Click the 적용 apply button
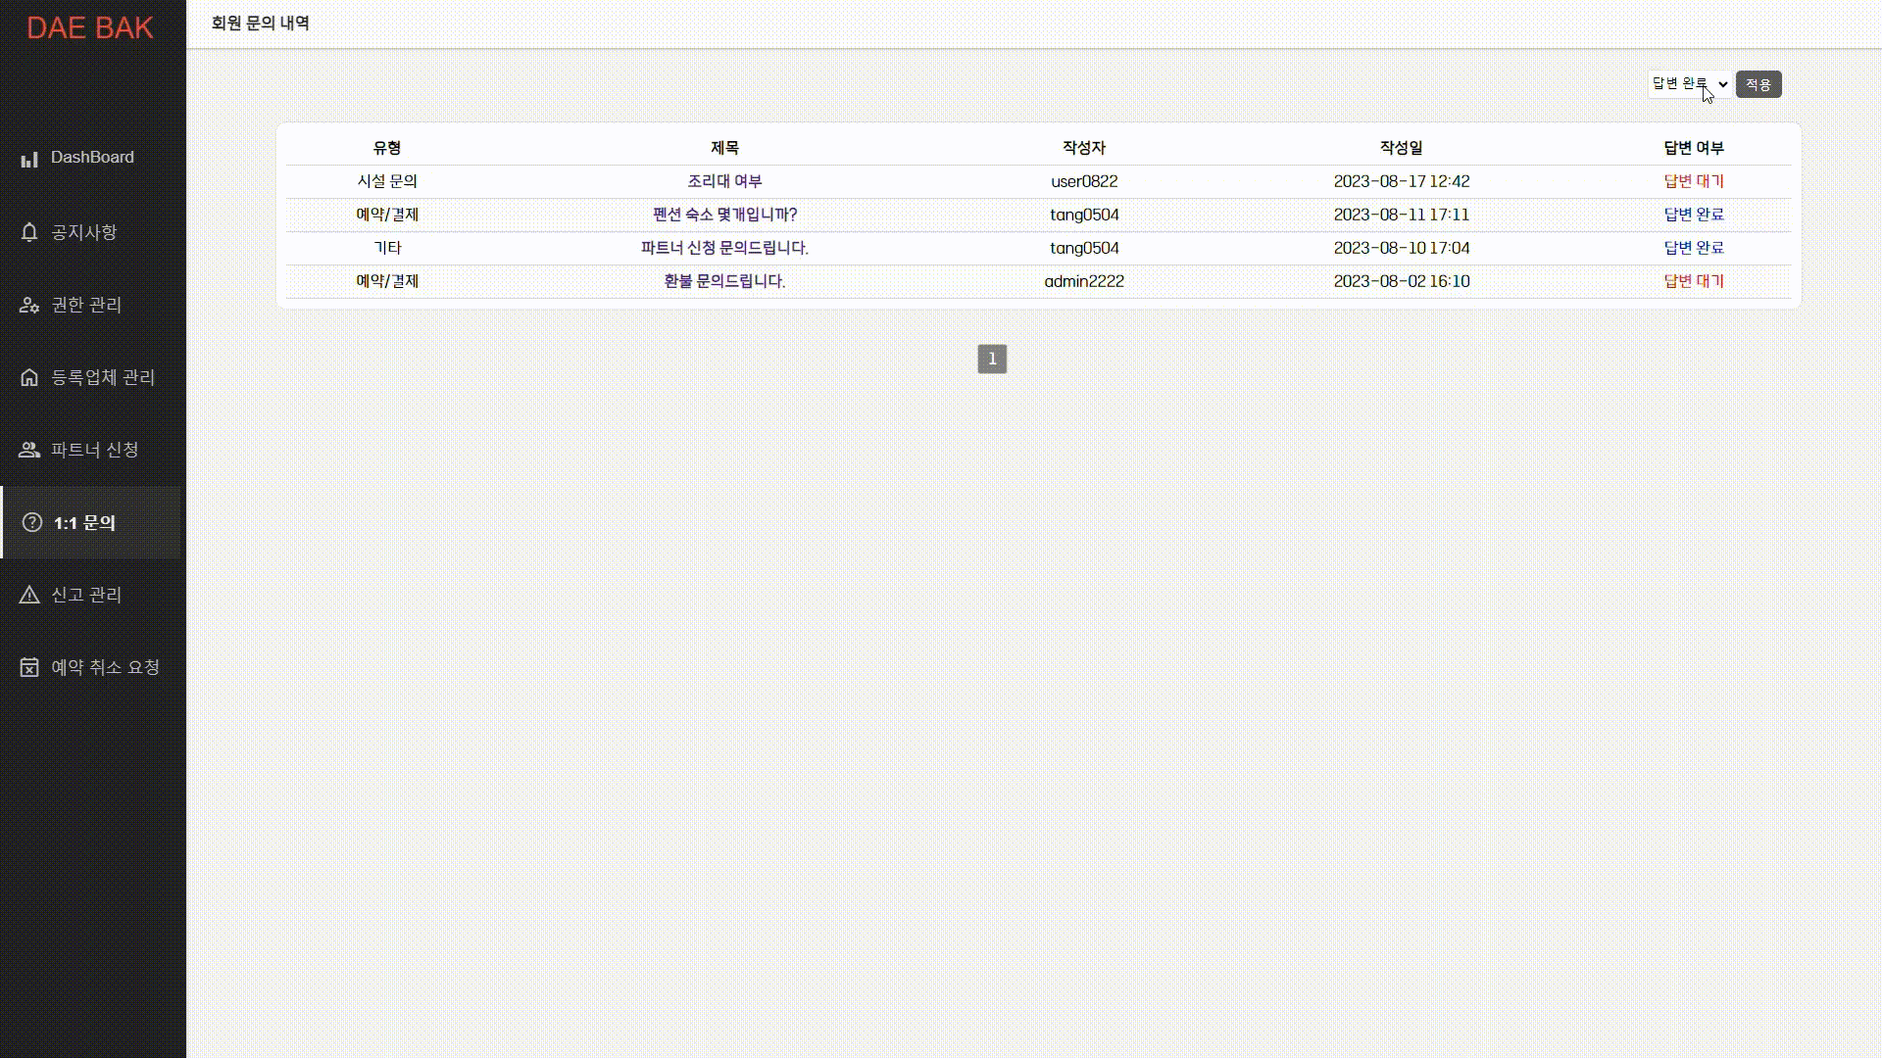Screen dimensions: 1882x1058 click(x=1758, y=84)
